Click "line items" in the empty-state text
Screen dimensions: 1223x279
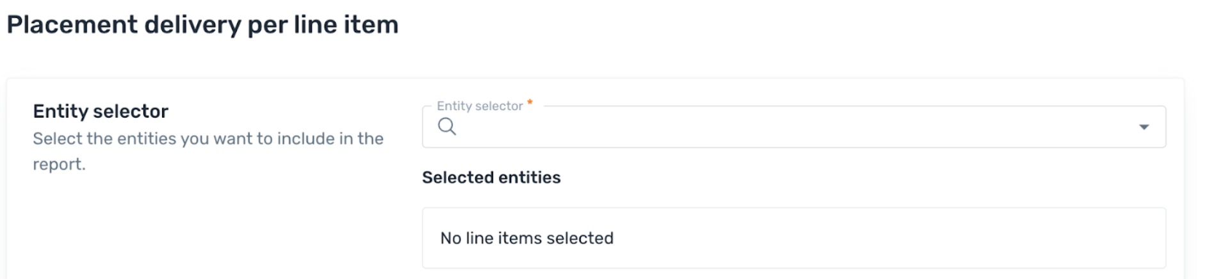point(503,238)
